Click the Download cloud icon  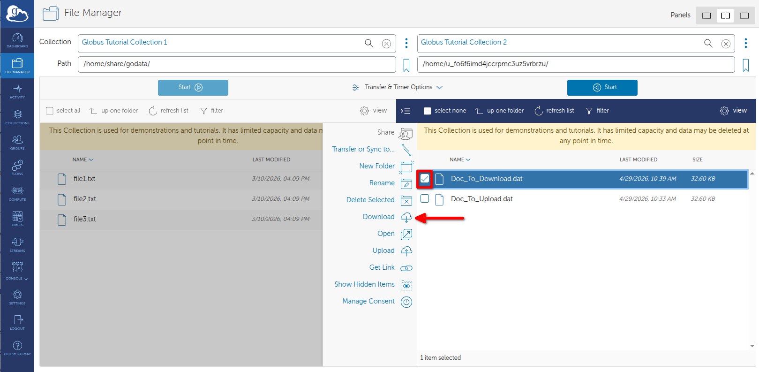pyautogui.click(x=406, y=217)
